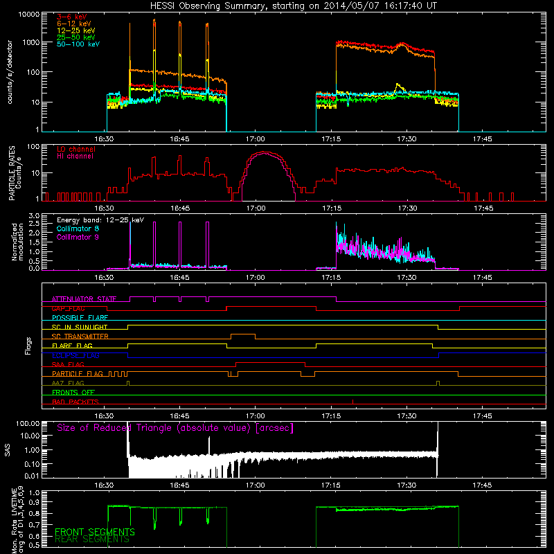Viewport: 554px width, 554px height.
Task: Click the 50-100 keV legend label
Action: pos(78,44)
